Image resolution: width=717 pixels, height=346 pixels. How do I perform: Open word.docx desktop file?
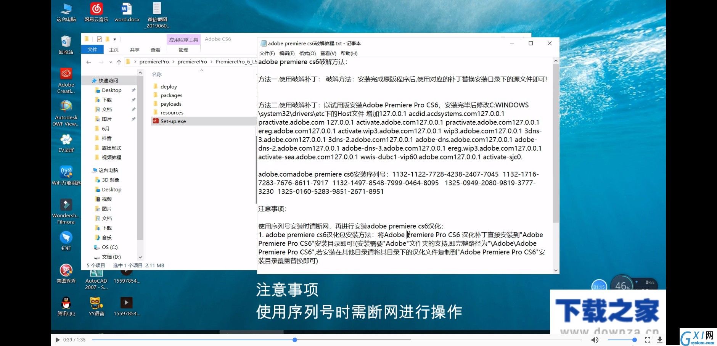[x=127, y=13]
